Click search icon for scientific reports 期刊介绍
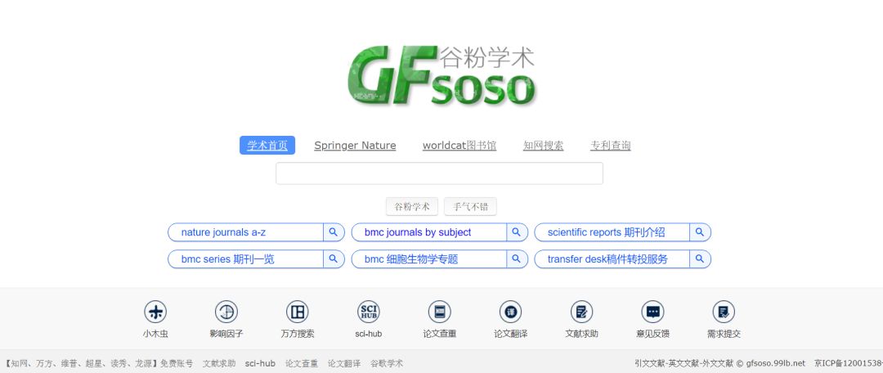The width and height of the screenshot is (883, 373). (x=700, y=232)
